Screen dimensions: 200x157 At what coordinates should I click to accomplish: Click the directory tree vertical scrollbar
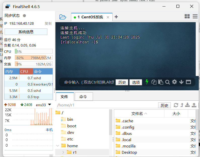pyautogui.click(x=111, y=122)
